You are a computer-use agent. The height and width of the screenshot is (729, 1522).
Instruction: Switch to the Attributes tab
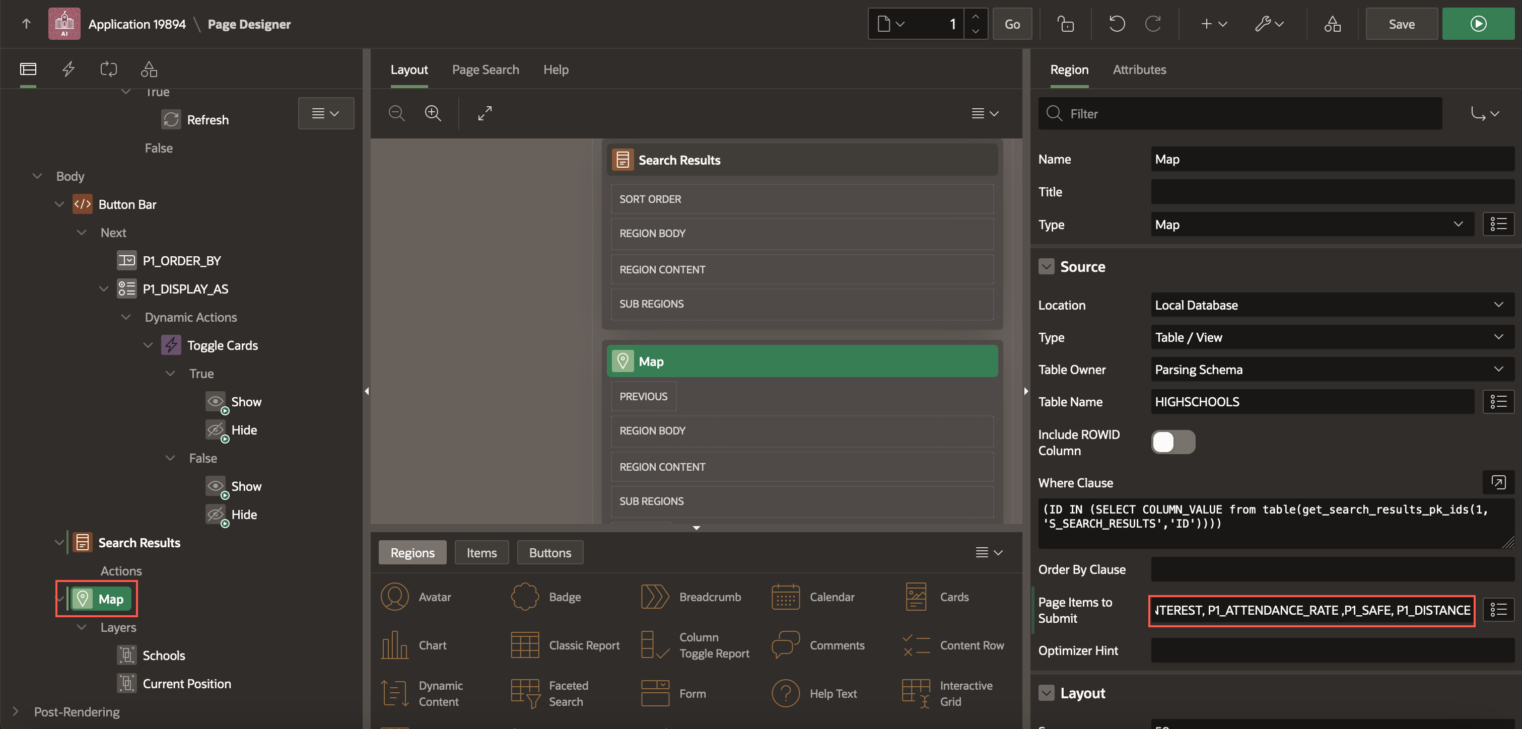pyautogui.click(x=1139, y=69)
